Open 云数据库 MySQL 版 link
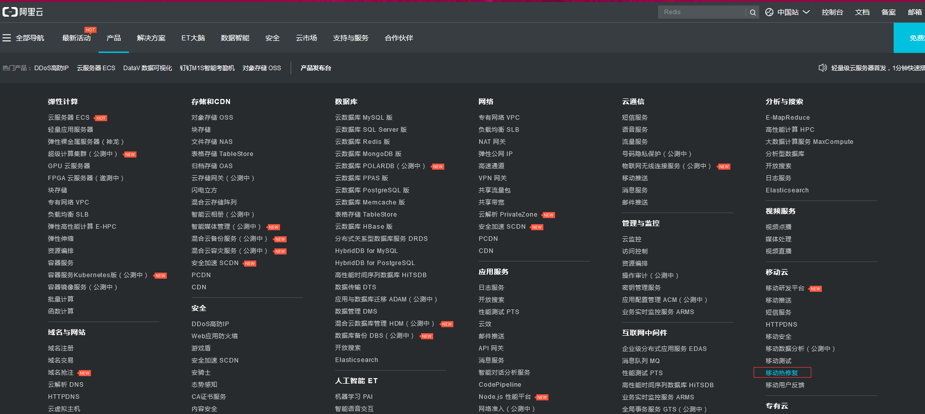The width and height of the screenshot is (925, 414). tap(364, 118)
